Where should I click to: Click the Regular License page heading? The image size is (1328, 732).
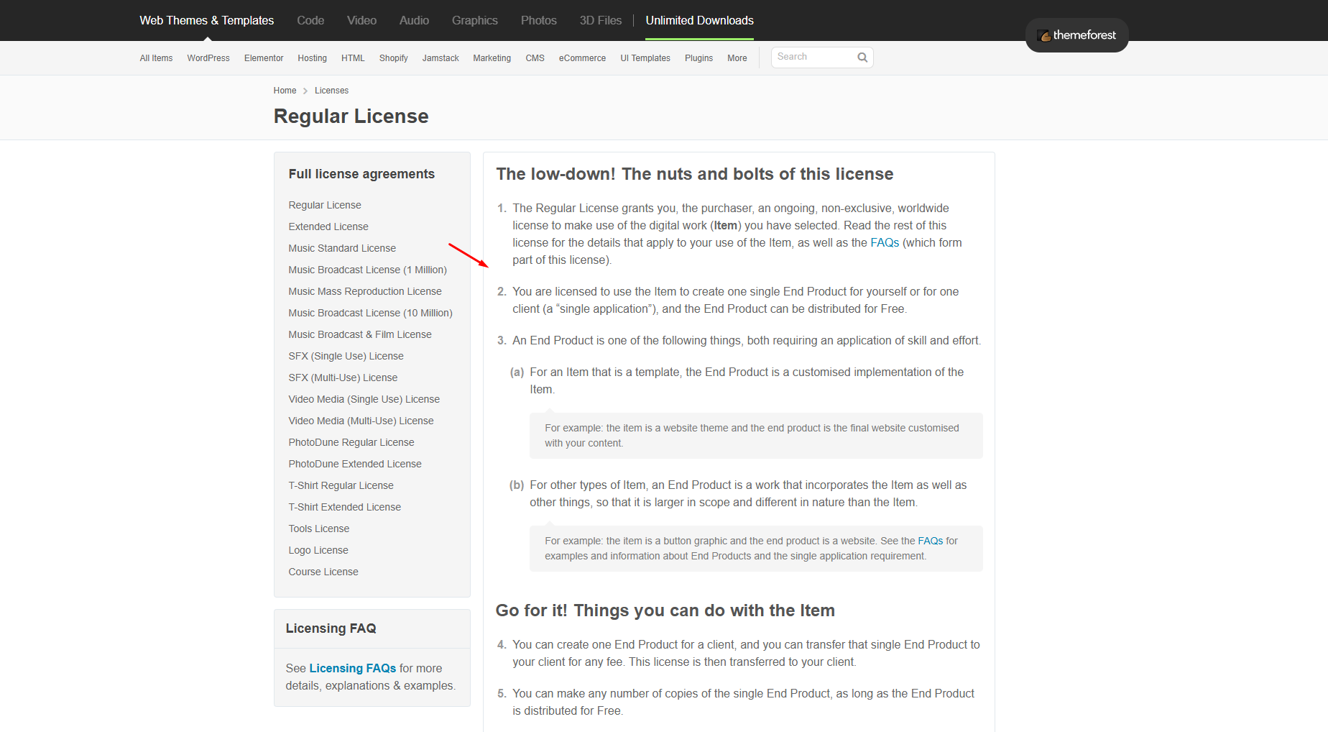coord(351,116)
